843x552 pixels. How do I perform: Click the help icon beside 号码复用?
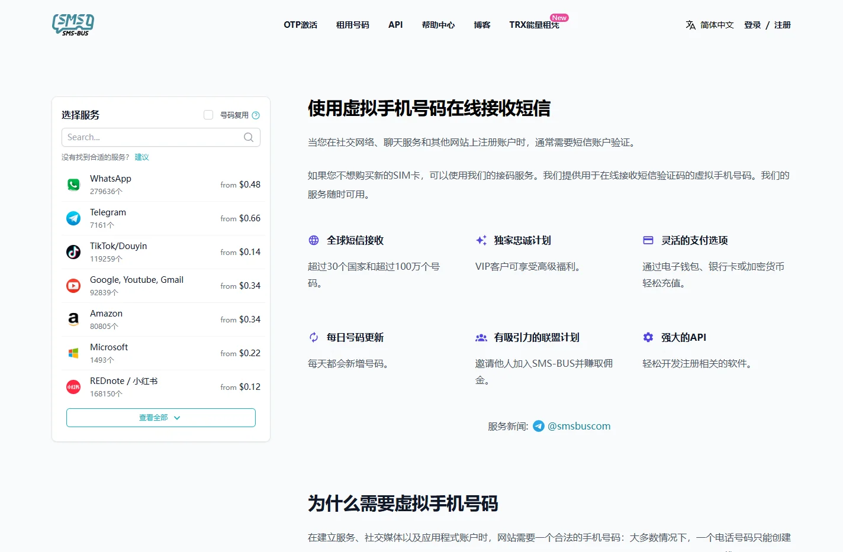256,115
